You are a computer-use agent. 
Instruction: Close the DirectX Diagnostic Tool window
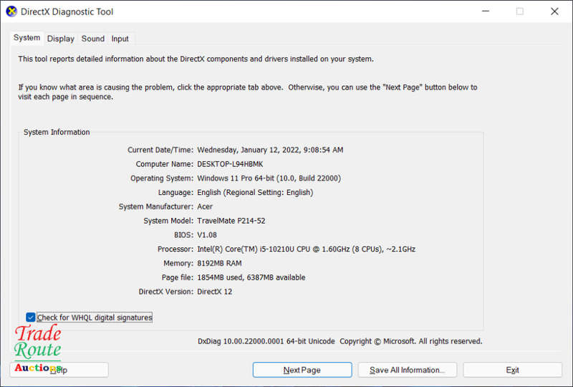click(554, 11)
